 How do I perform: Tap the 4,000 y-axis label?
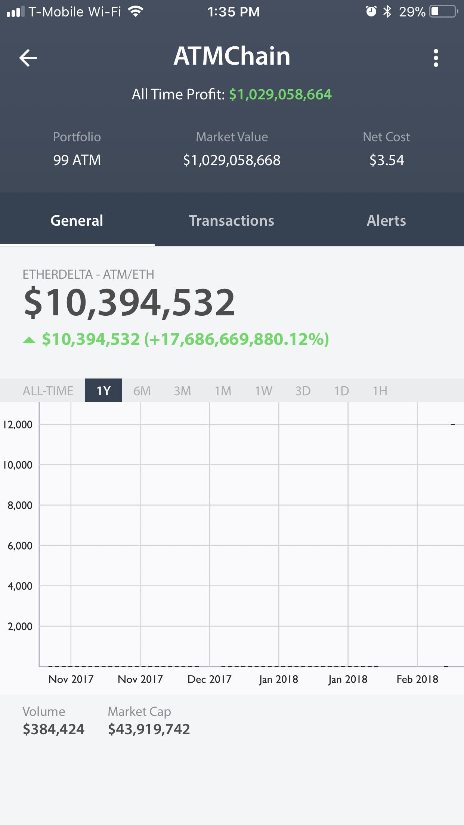(x=20, y=586)
